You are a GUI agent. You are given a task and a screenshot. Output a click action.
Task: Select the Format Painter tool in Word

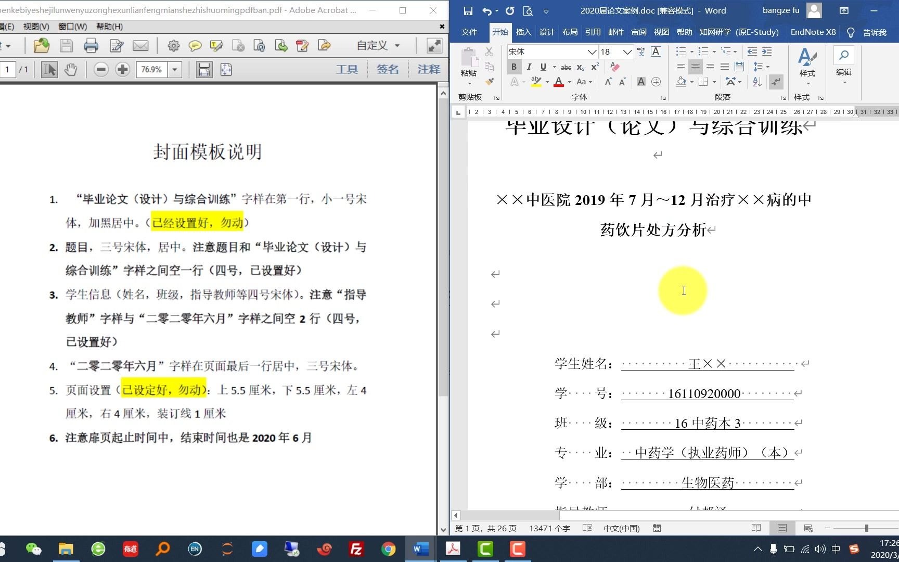(489, 82)
